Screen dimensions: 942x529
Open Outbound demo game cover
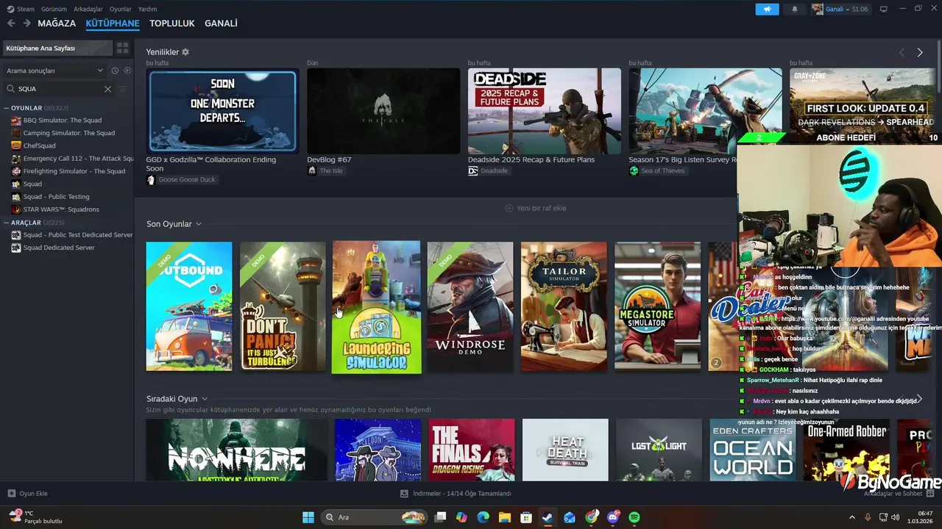(189, 306)
